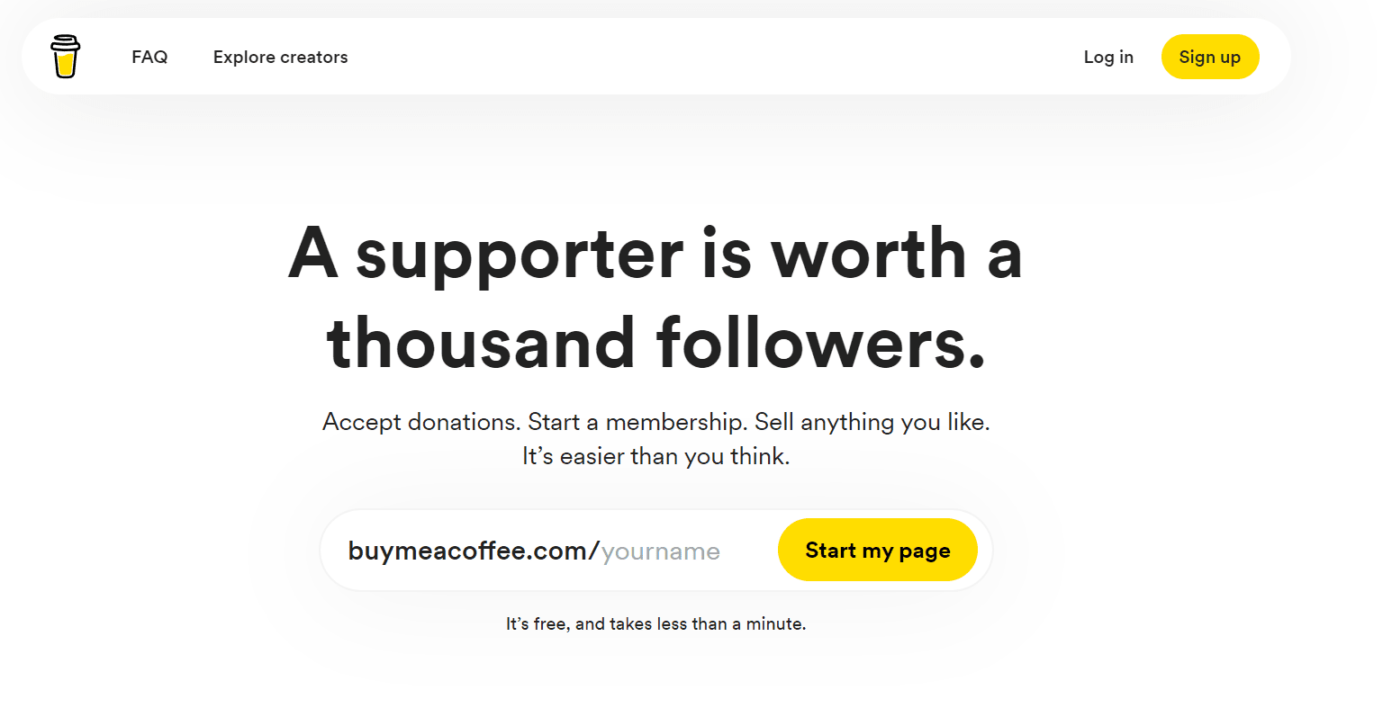Click 'It's free, and takes less than a minute.'
The image size is (1383, 708).
pos(656,623)
